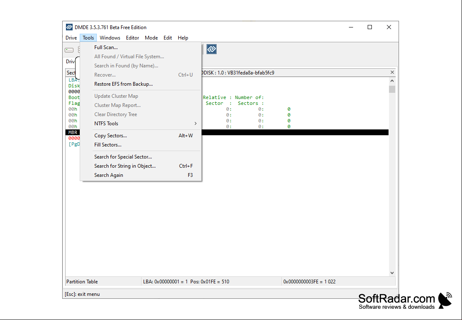Click the editor scrollbar up arrow

click(x=392, y=81)
